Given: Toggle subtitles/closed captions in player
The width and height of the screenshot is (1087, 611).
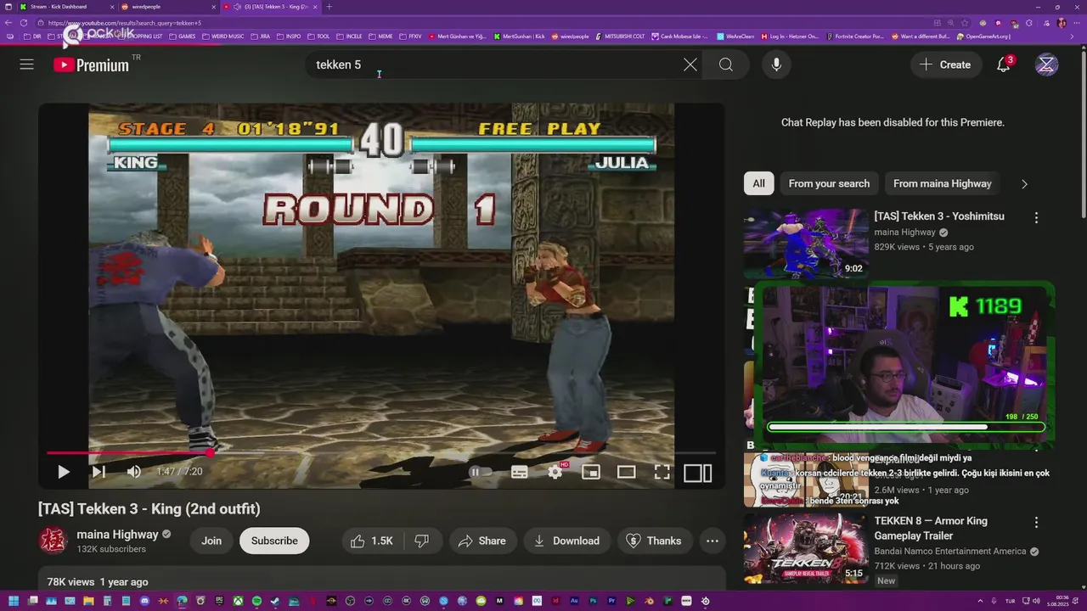Looking at the screenshot, I should pos(520,472).
